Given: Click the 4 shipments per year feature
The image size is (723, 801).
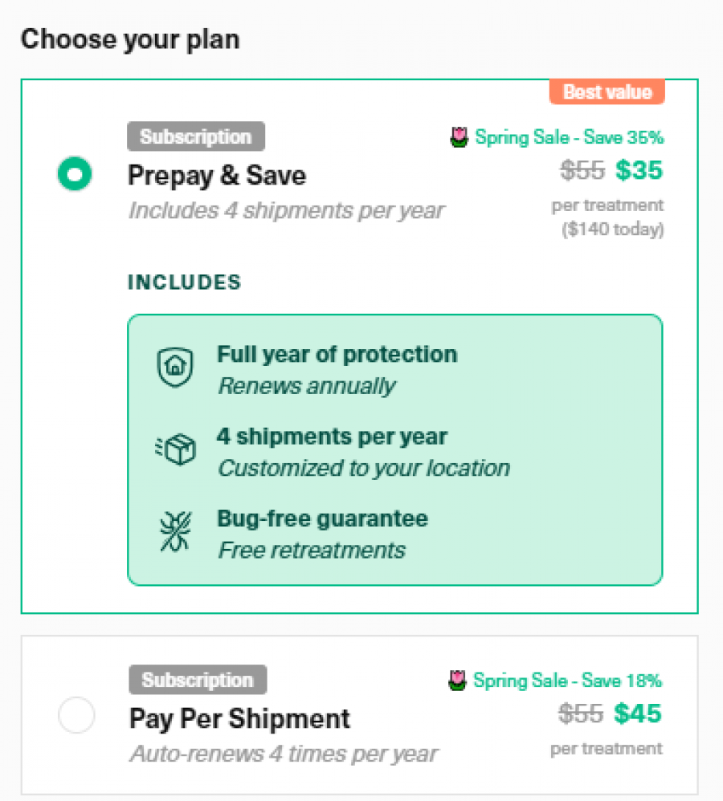Looking at the screenshot, I should coord(332,437).
